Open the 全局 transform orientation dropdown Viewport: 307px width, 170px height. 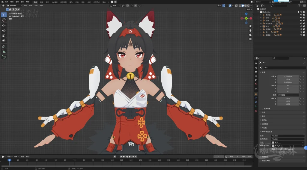115,6
